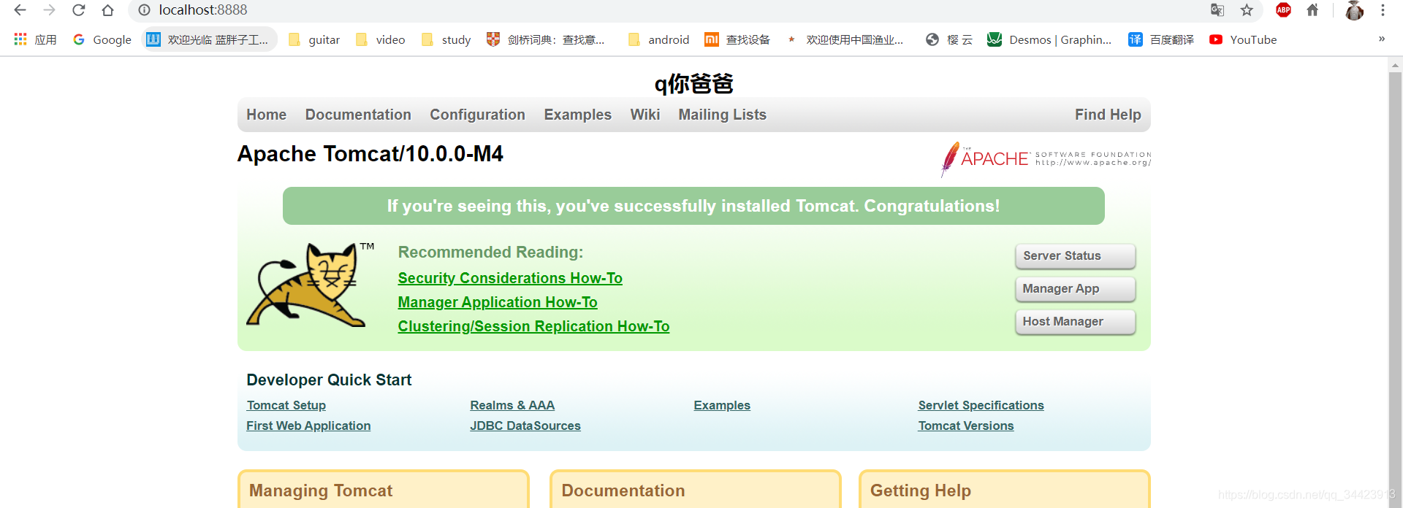
Task: Bookmark this page with star icon
Action: click(1247, 10)
